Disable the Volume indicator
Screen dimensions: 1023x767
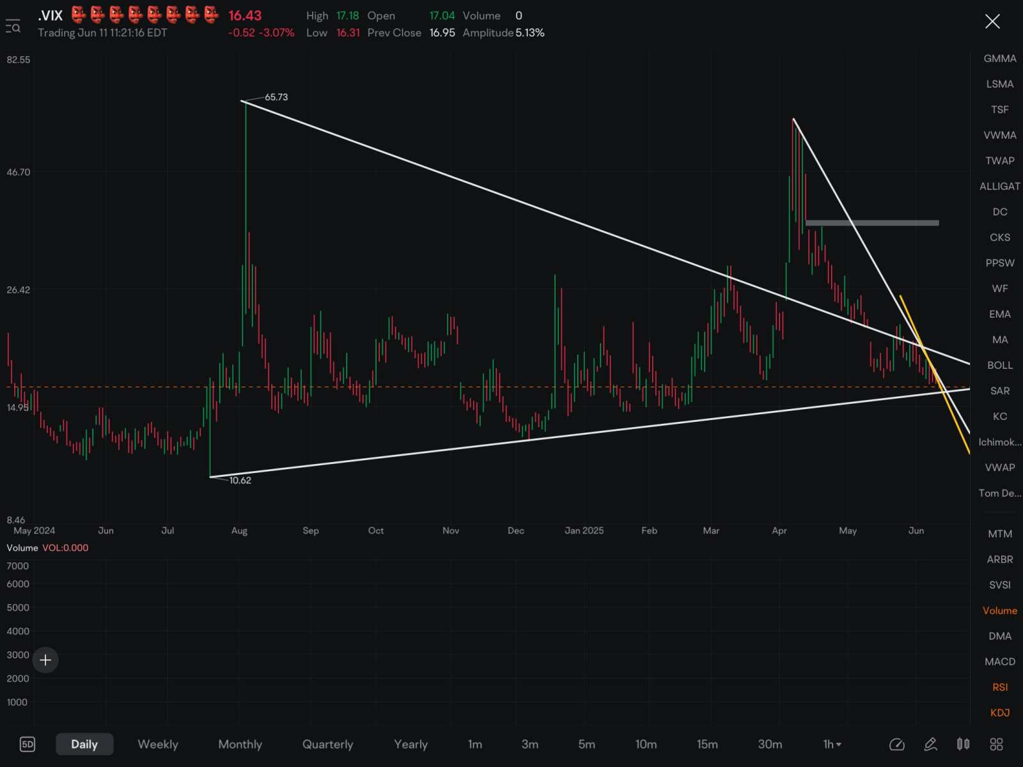[1000, 610]
